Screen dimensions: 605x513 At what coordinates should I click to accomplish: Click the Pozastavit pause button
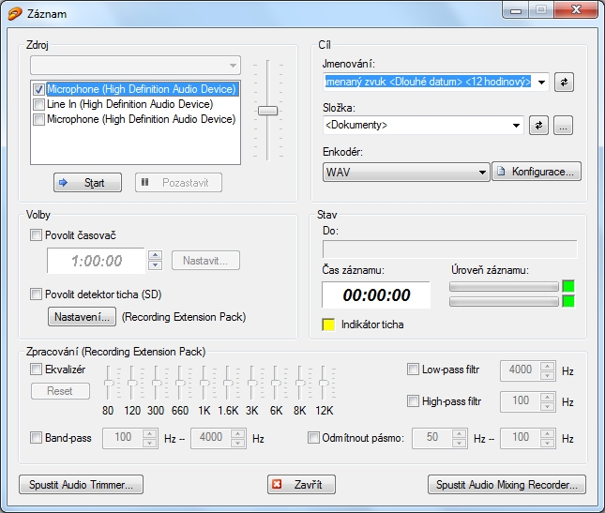[178, 183]
